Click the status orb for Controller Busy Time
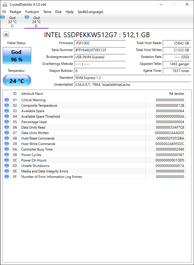This screenshot has width=194, height=265. click(7, 149)
